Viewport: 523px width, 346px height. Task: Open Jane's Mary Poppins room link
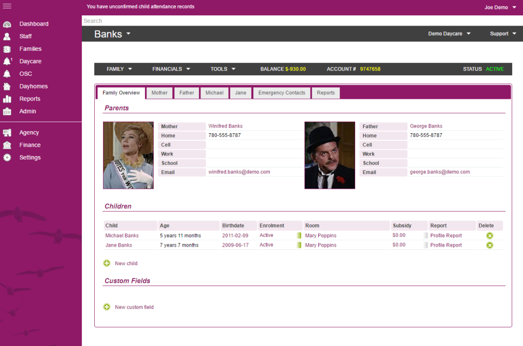click(320, 245)
